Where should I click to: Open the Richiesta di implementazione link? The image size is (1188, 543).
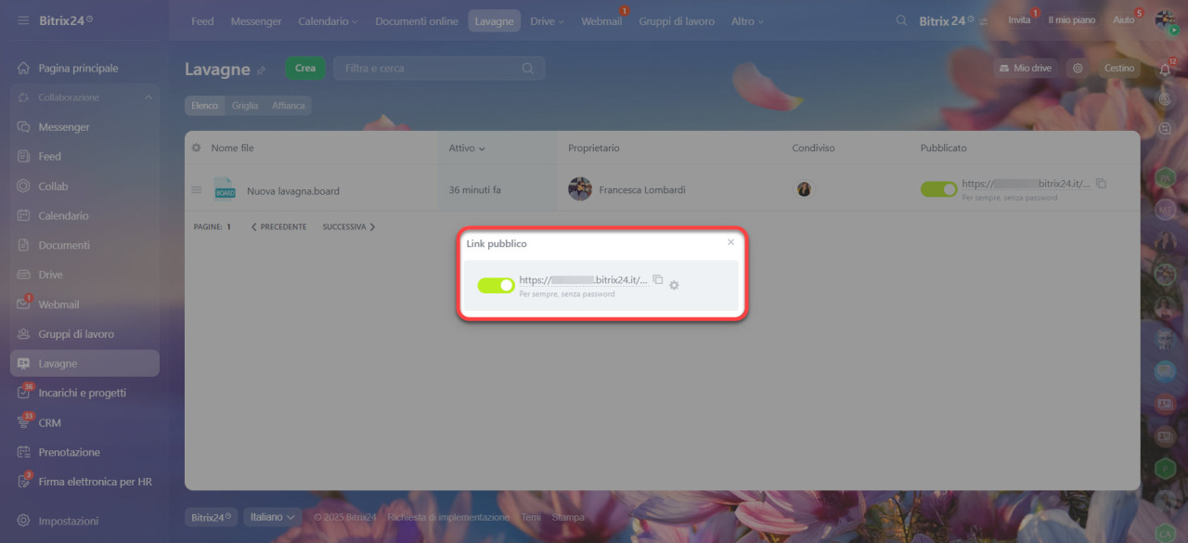[x=448, y=517]
